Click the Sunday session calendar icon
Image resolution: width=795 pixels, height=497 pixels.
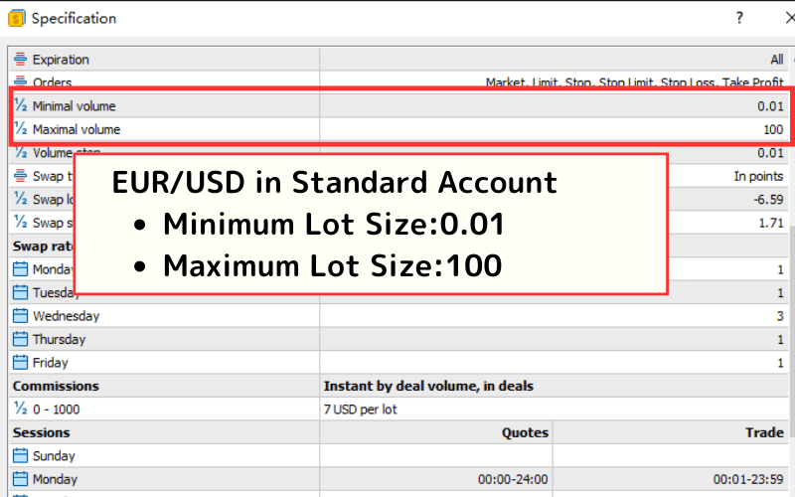point(20,456)
